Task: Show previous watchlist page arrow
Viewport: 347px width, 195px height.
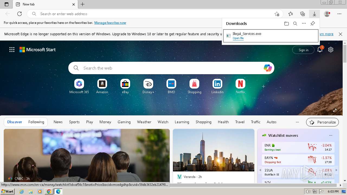Action: (x=260, y=170)
